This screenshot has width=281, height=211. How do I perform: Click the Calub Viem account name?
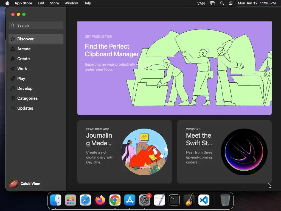pos(30,184)
